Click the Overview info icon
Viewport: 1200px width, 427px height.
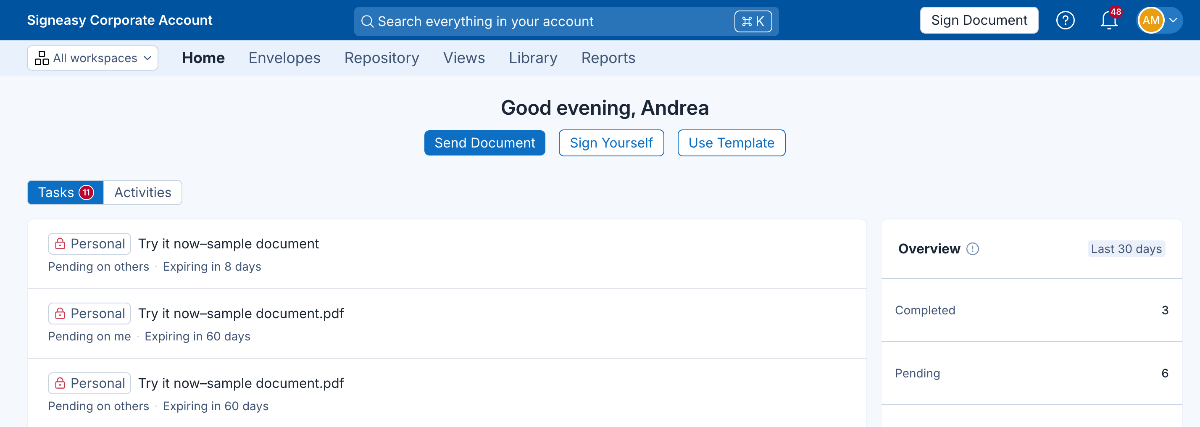click(973, 249)
